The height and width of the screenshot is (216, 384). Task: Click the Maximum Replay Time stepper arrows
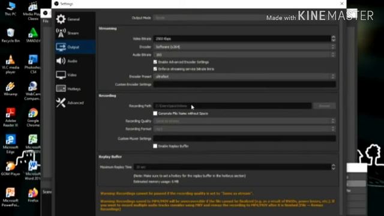334,167
